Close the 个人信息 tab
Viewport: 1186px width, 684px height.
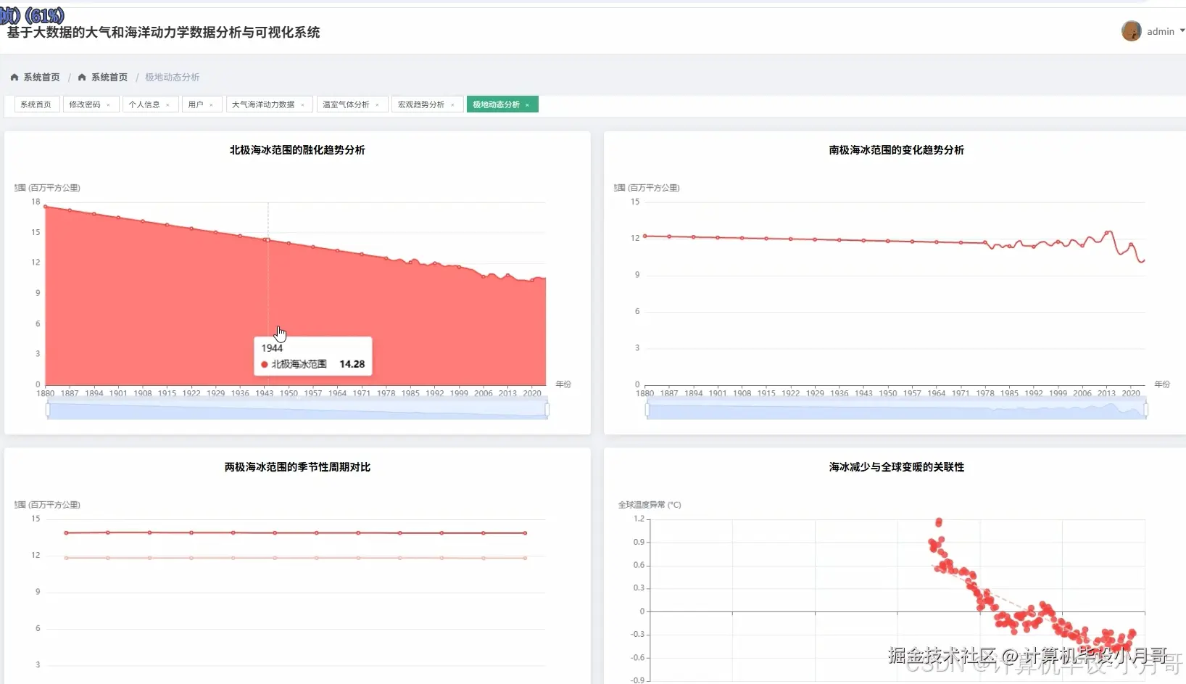pos(168,105)
